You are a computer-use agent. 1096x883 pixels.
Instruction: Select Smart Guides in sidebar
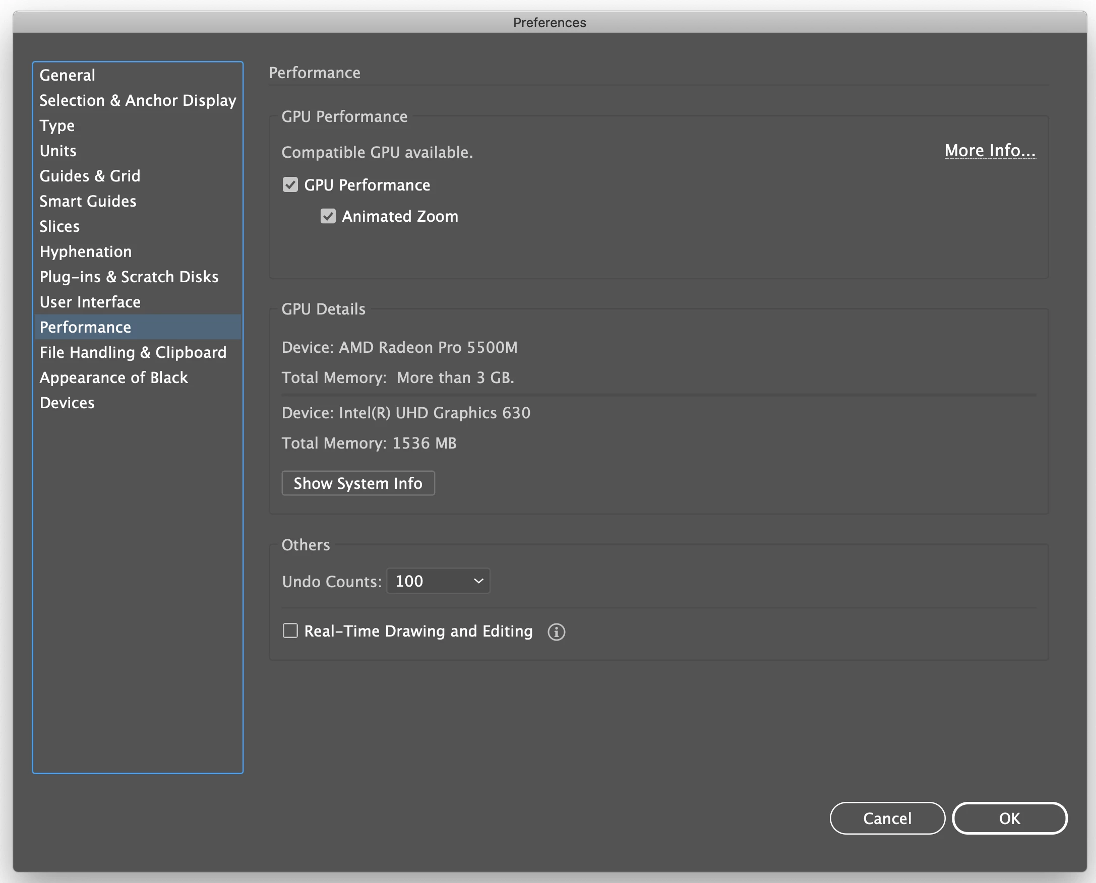[x=88, y=201]
